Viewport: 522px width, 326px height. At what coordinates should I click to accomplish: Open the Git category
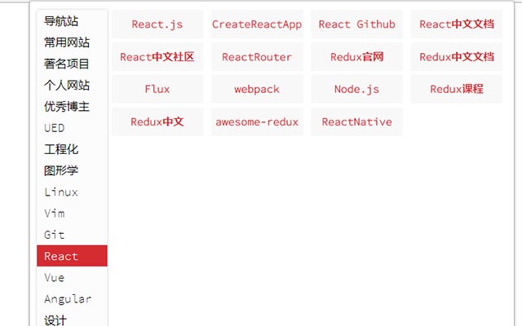72,235
